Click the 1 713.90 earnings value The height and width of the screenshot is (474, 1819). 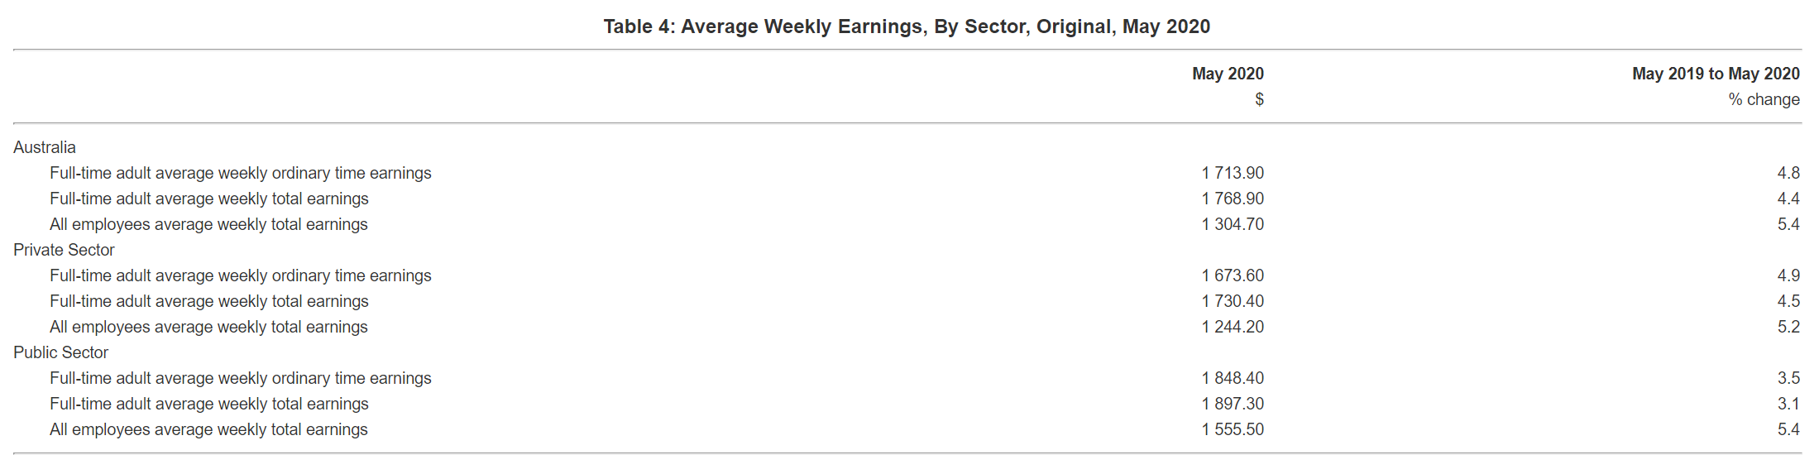click(x=1233, y=173)
